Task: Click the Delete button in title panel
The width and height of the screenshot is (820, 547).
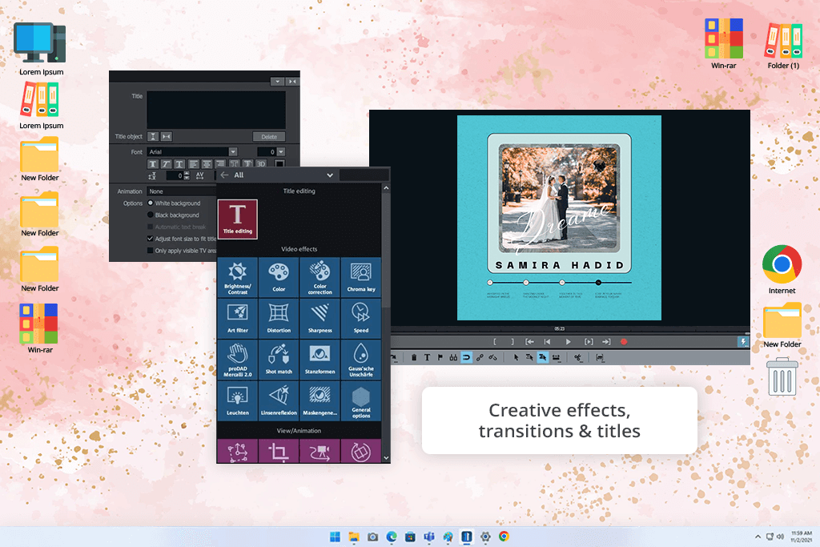Action: [269, 136]
